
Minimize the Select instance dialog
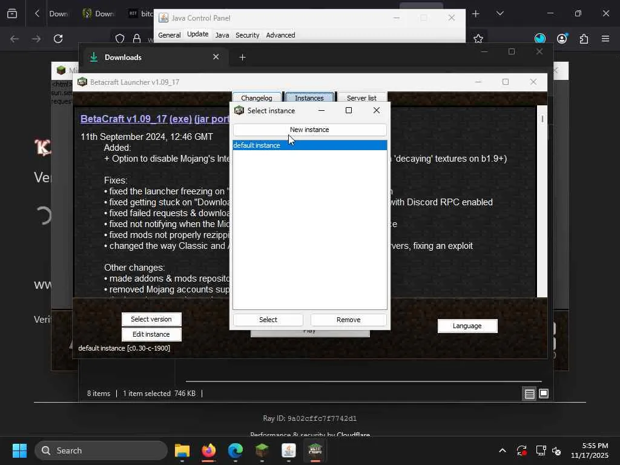click(322, 110)
